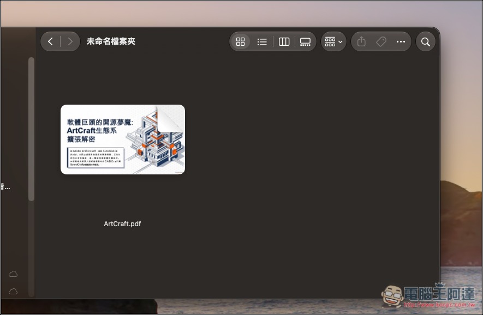Viewport: 483px width, 315px height.
Task: Switch Finder to list view
Action: (262, 41)
